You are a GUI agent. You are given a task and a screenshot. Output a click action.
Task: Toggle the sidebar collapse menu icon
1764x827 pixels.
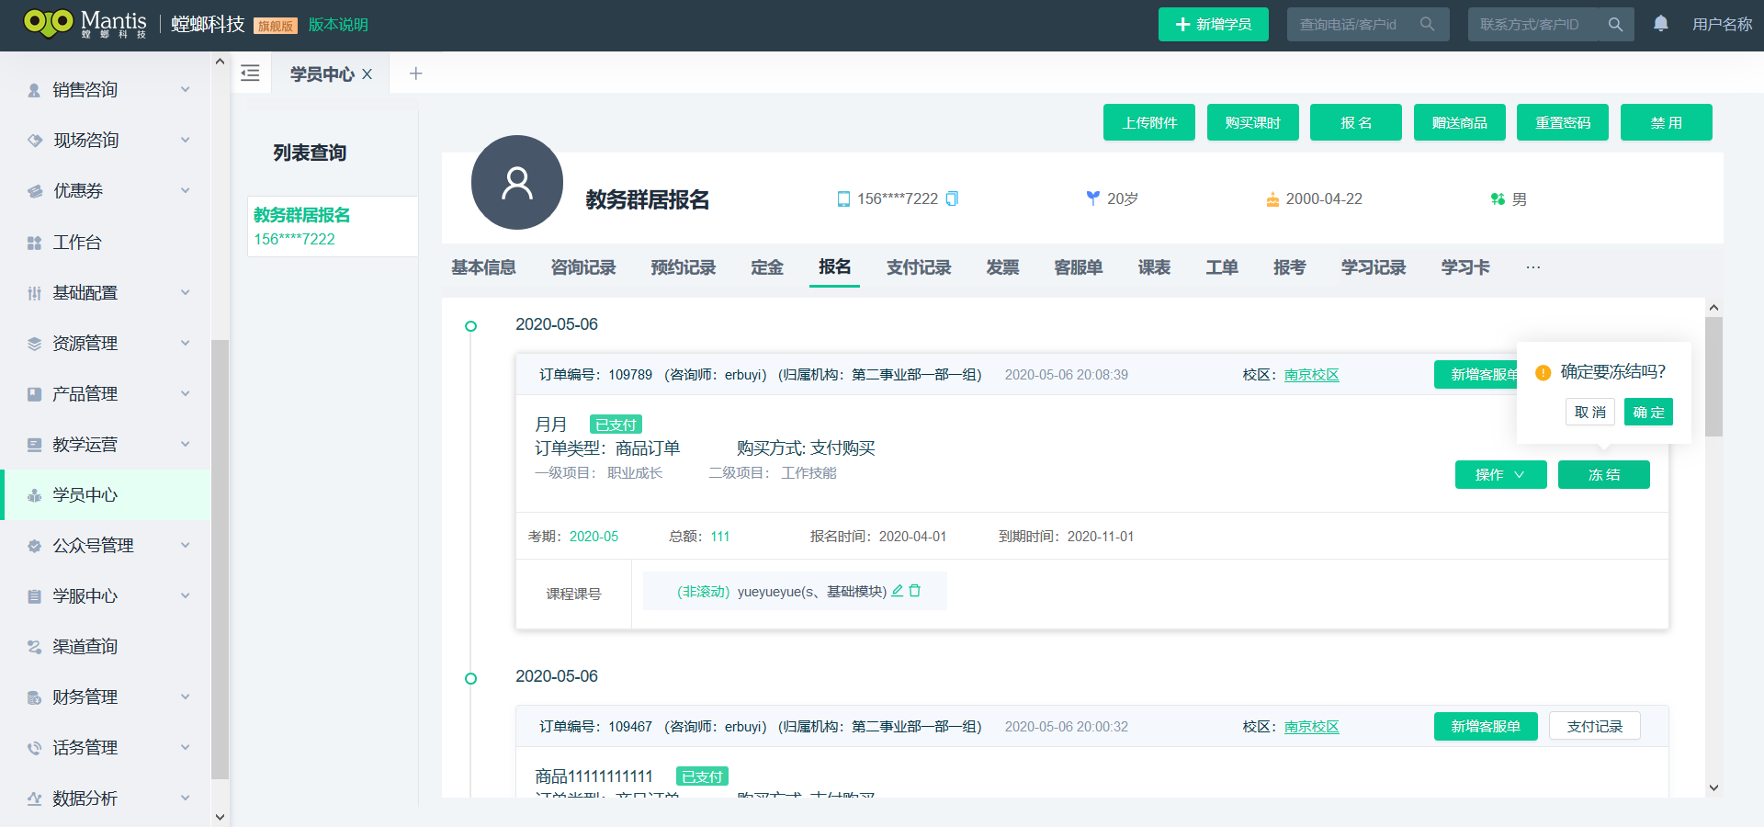tap(250, 74)
